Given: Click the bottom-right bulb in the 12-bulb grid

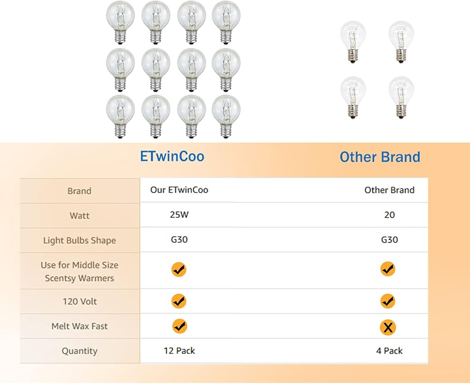Looking at the screenshot, I should pyautogui.click(x=226, y=115).
